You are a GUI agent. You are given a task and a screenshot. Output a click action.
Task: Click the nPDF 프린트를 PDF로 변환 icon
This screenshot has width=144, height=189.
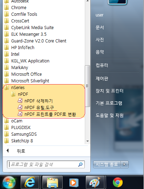(20, 114)
